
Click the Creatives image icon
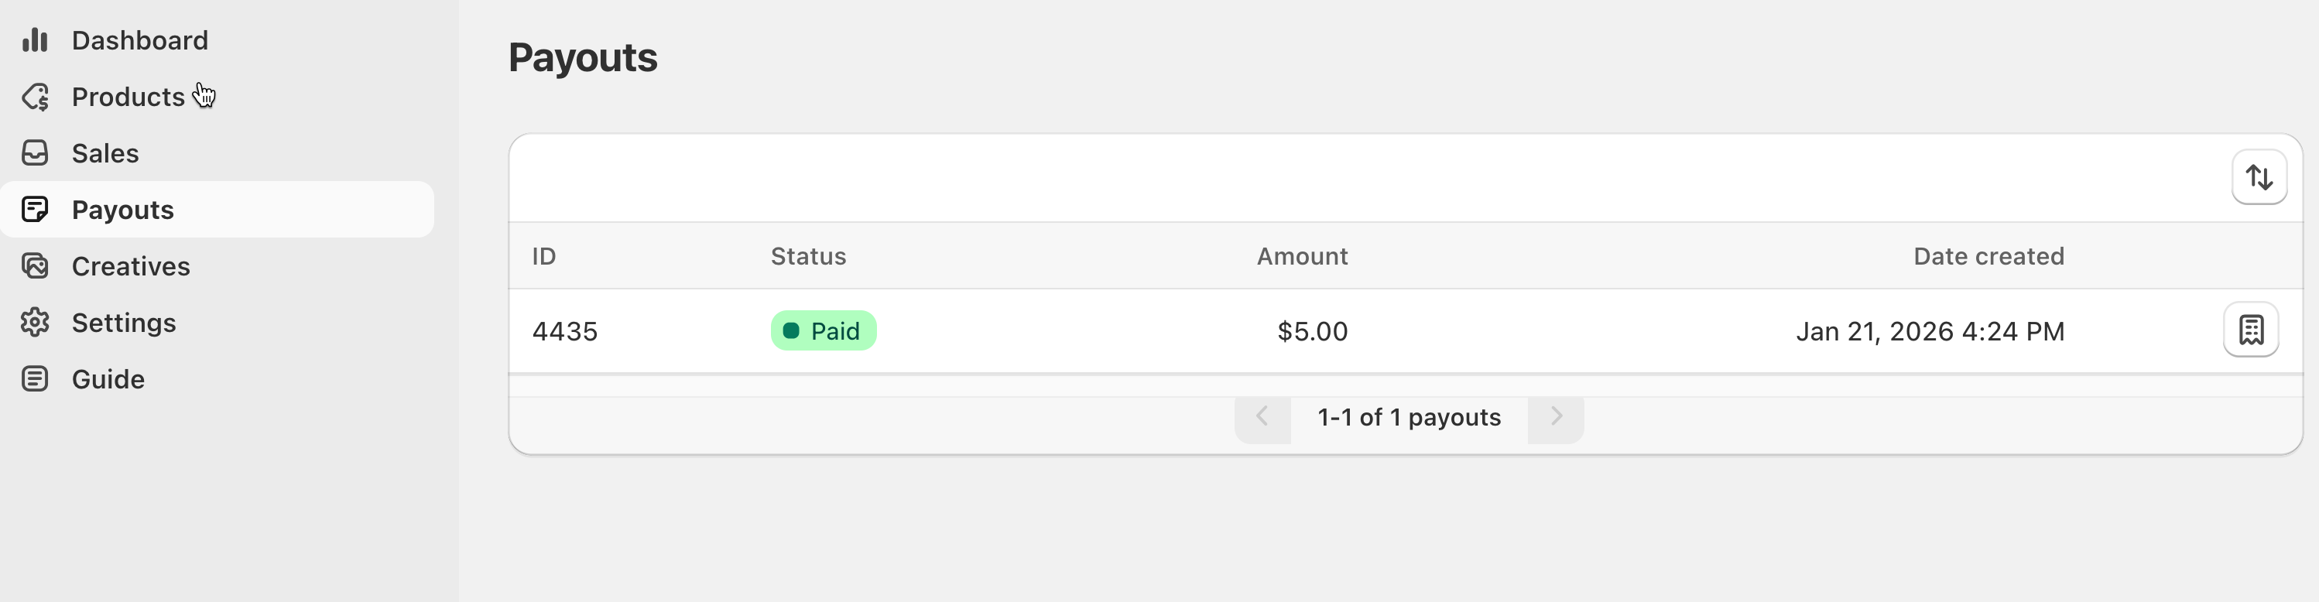coord(35,266)
